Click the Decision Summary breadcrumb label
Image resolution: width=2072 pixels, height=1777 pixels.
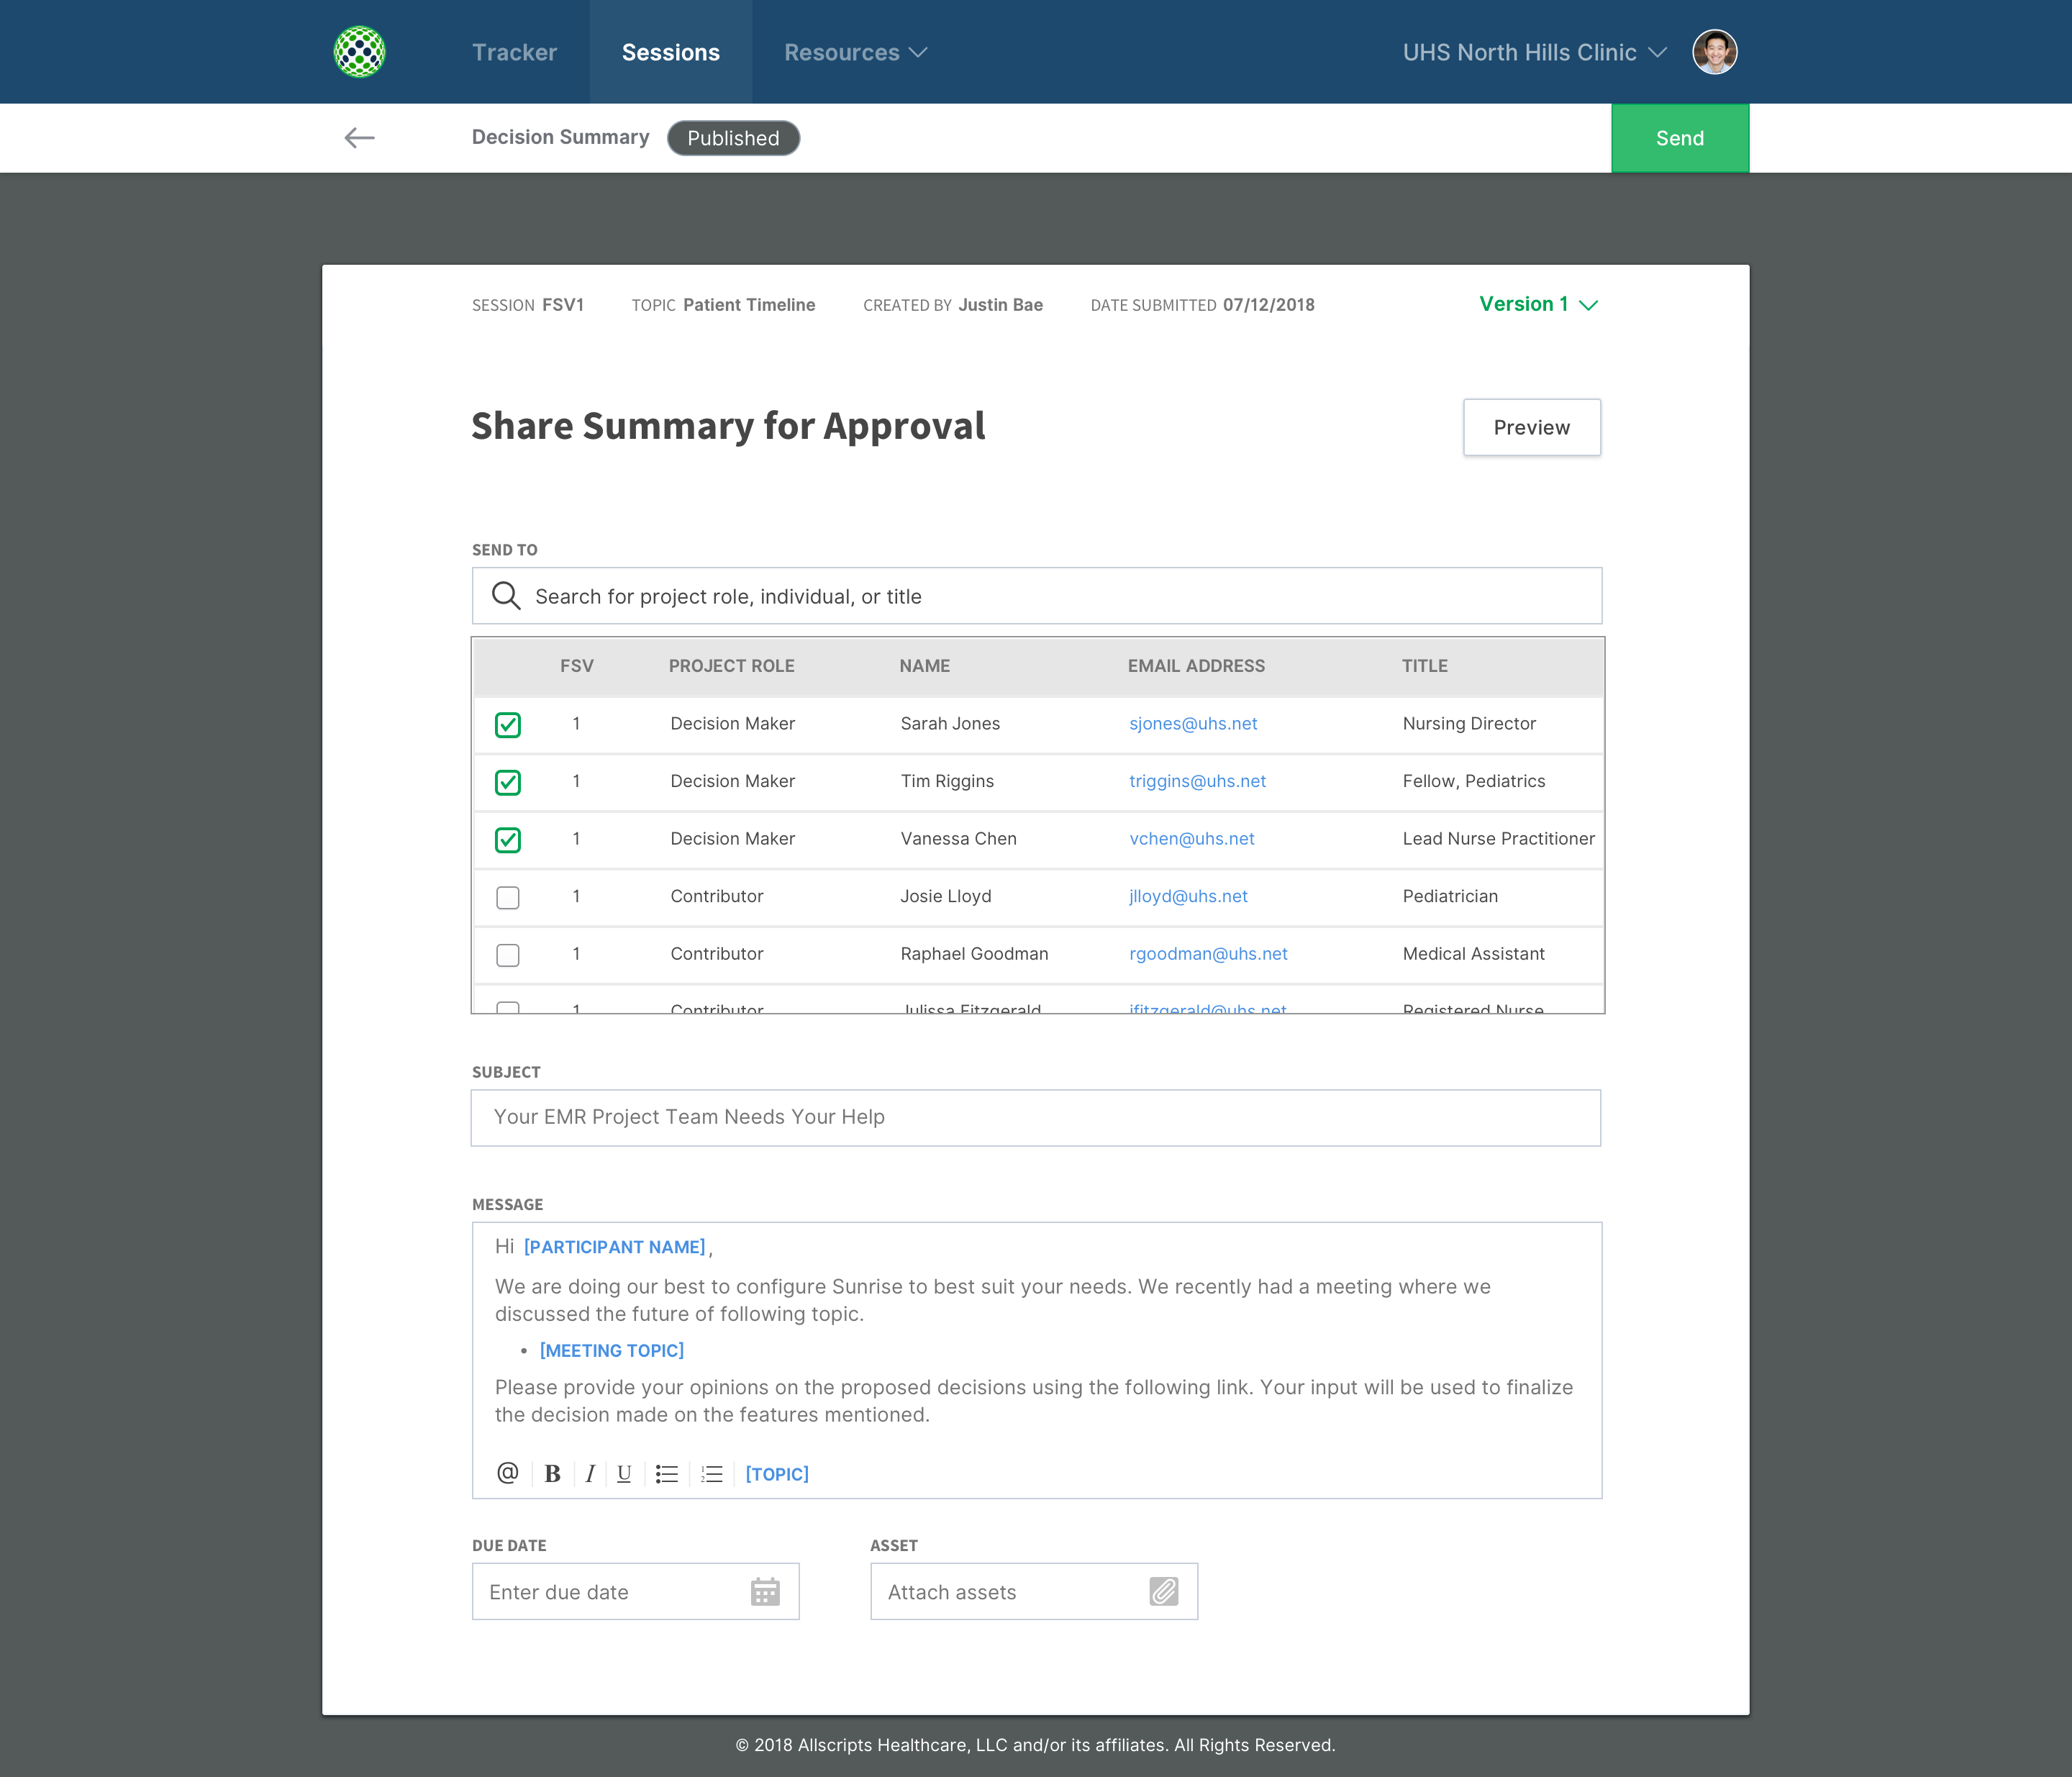[x=561, y=137]
